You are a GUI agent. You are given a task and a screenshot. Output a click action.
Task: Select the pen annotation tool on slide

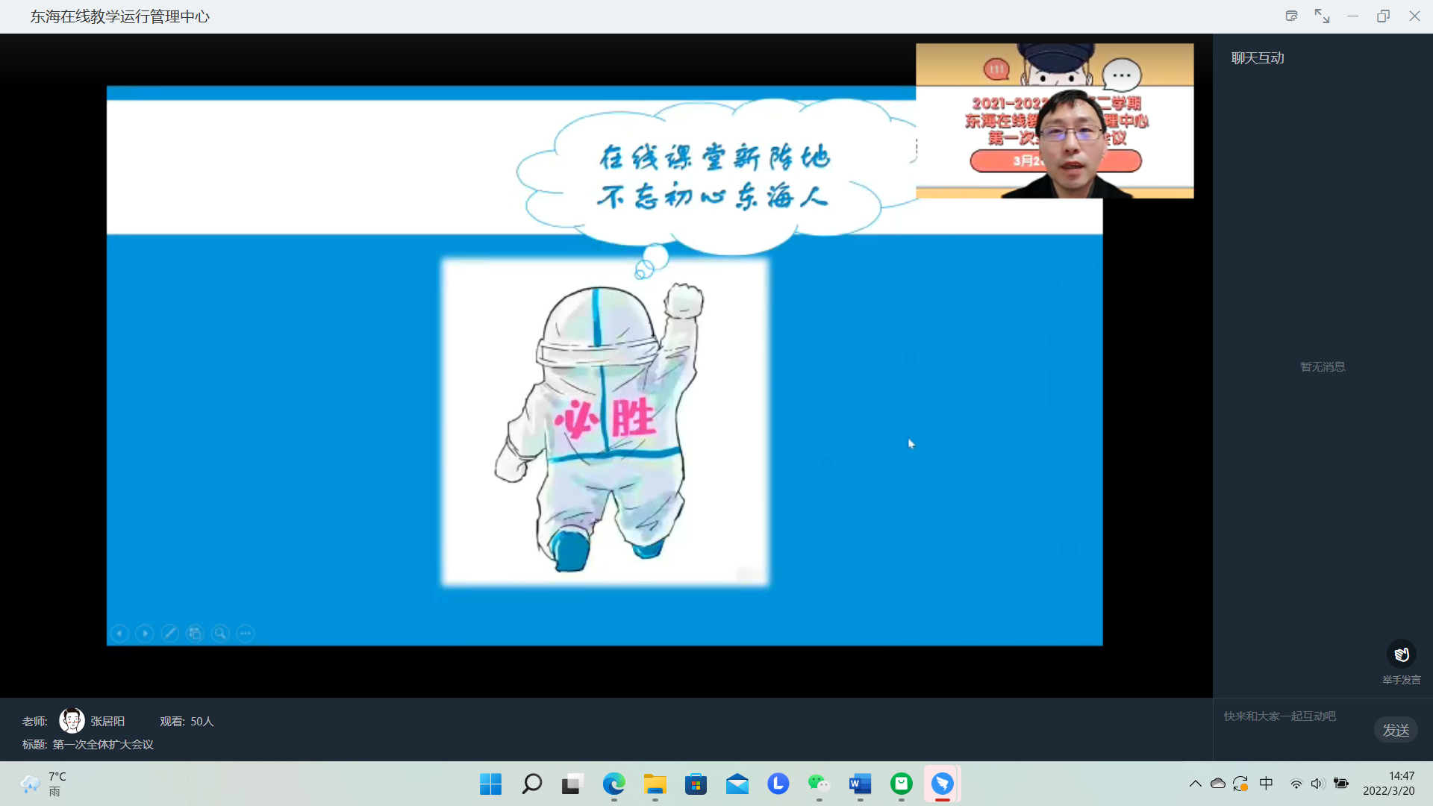tap(170, 634)
